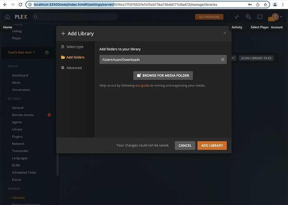Image resolution: width=288 pixels, height=205 pixels.
Task: Open Plugins settings
Action: (17, 136)
